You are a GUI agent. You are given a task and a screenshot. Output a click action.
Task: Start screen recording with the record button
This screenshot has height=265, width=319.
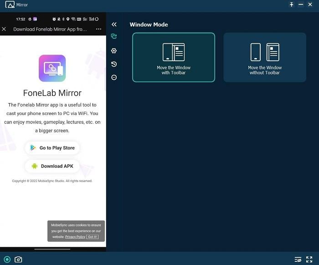coord(7,259)
